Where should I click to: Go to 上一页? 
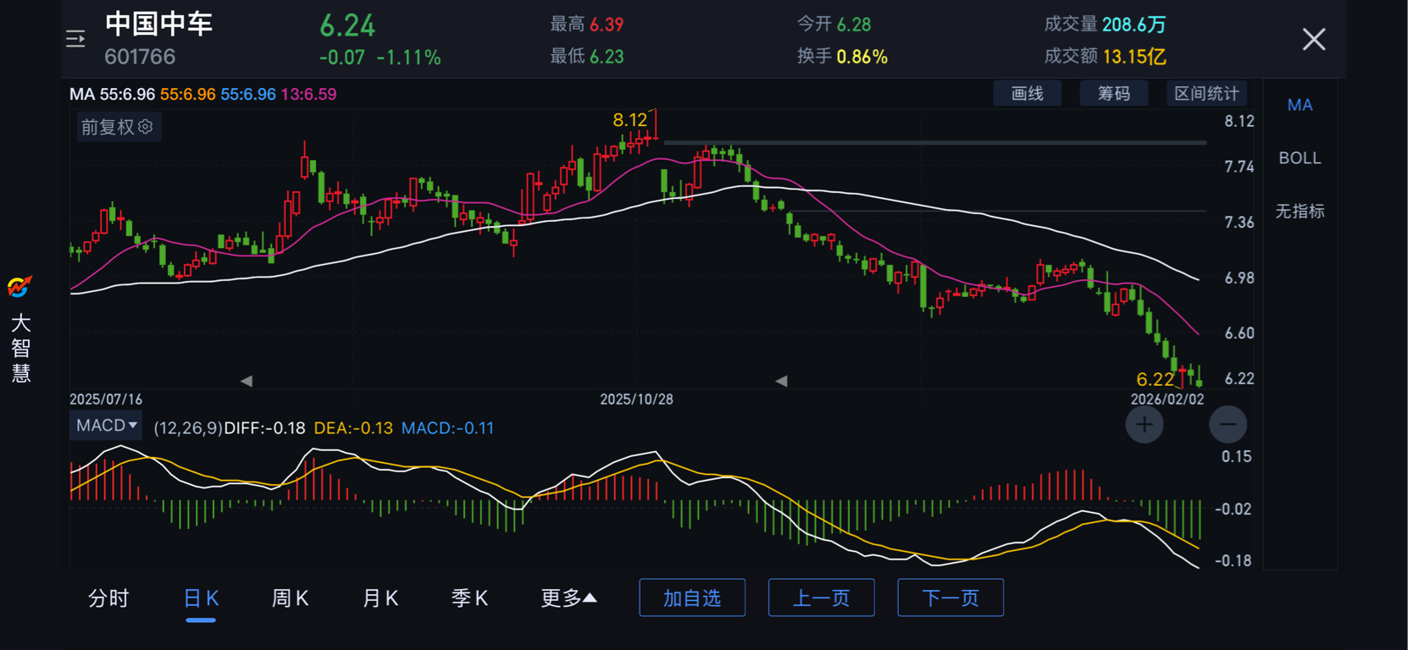tap(821, 598)
